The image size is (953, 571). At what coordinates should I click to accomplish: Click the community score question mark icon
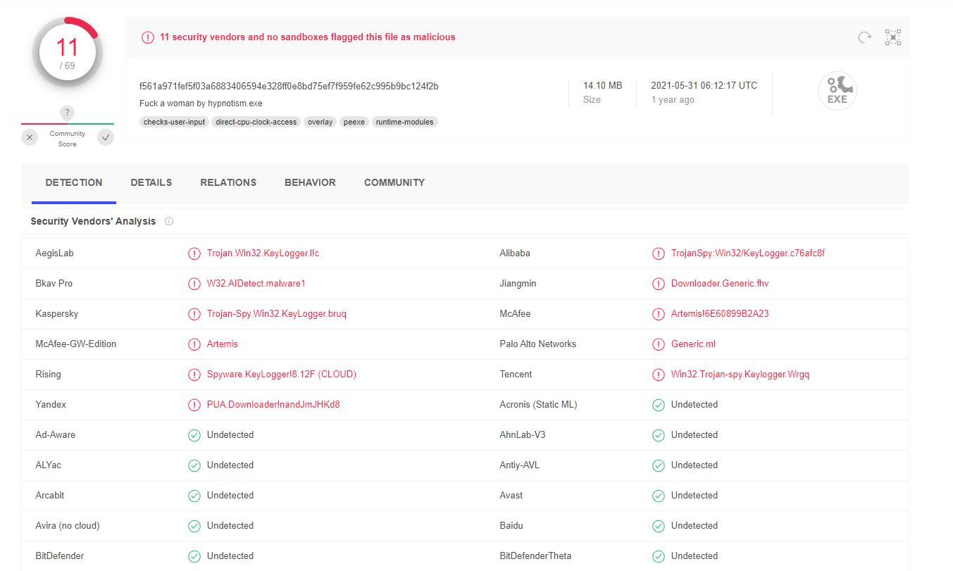[67, 113]
